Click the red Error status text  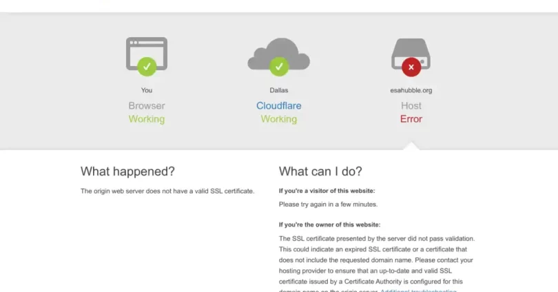coord(411,119)
